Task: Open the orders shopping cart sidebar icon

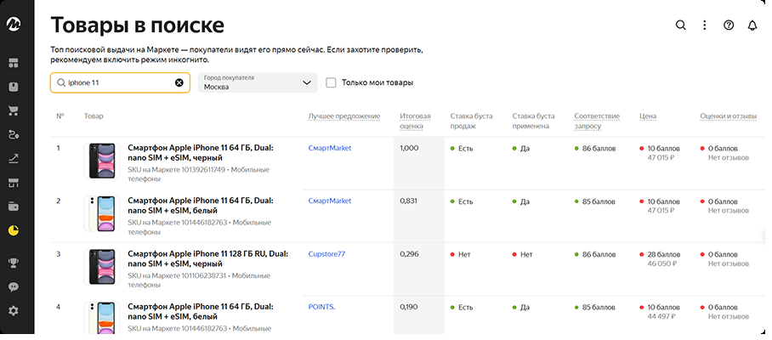Action: click(14, 110)
